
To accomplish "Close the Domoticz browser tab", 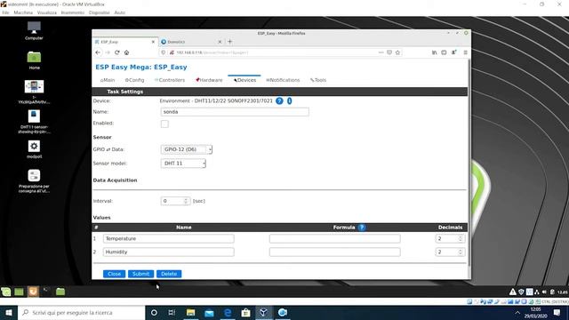I will (220, 42).
